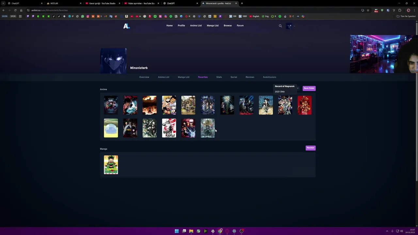Open the Hunter x Hunter manga cover

tap(111, 165)
